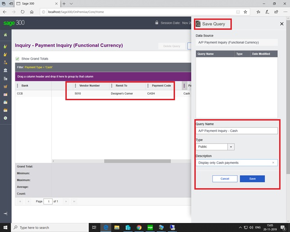290x232 pixels.
Task: Open Sage app from taskbar
Action: (150, 227)
